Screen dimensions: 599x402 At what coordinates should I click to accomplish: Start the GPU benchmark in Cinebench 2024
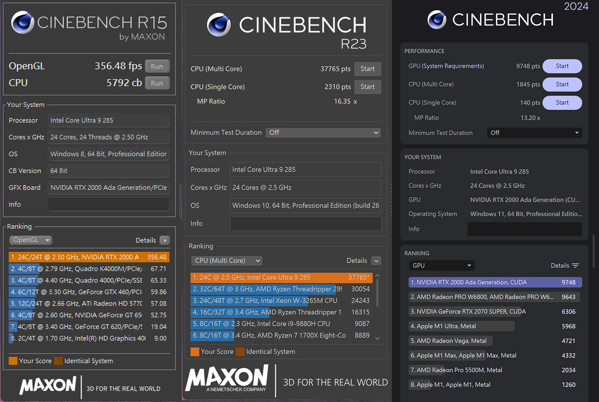click(x=562, y=66)
